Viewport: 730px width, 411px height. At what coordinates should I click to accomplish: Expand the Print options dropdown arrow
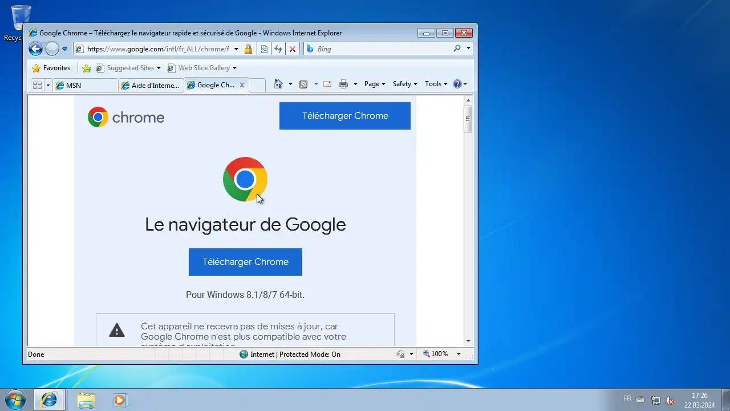(x=355, y=84)
